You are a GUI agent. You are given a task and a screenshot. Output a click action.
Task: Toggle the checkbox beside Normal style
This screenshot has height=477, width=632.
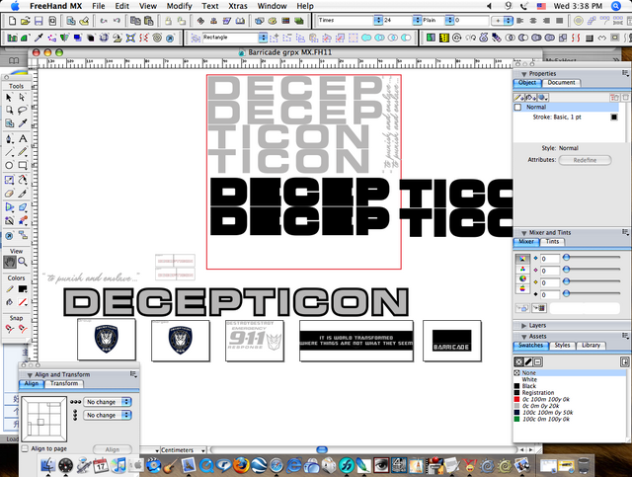pos(518,107)
